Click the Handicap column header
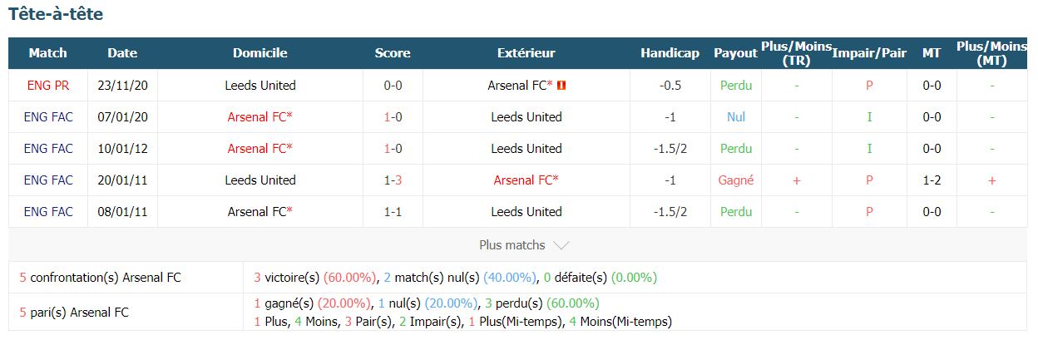Image resolution: width=1038 pixels, height=340 pixels. pos(670,52)
